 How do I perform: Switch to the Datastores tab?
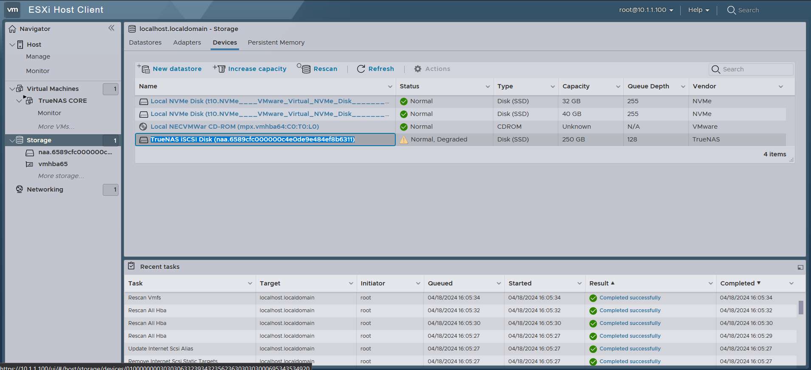145,42
